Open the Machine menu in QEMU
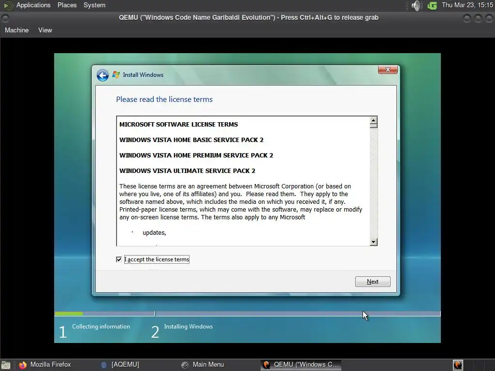 click(17, 30)
